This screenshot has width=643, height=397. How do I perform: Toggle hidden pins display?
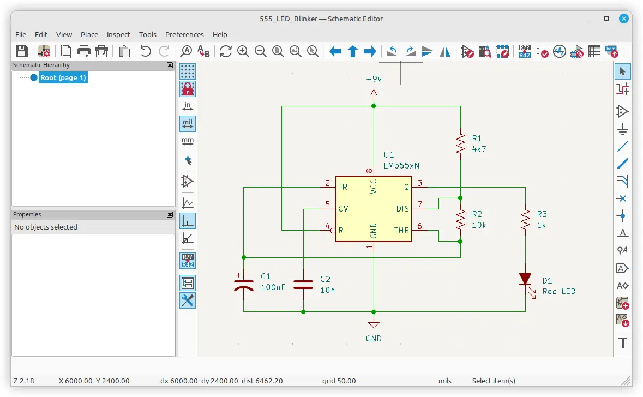coord(188,181)
